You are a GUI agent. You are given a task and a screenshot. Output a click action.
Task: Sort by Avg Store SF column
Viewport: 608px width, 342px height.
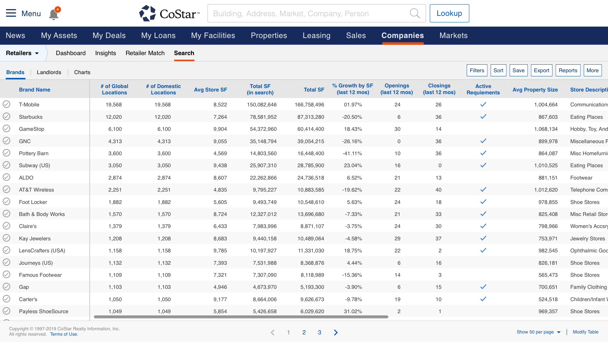pyautogui.click(x=210, y=90)
